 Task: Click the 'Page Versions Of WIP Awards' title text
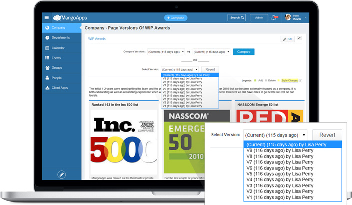(139, 28)
